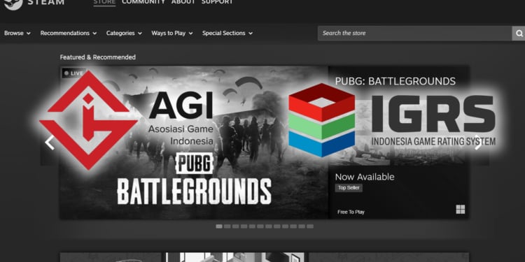This screenshot has width=525, height=262.
Task: Open the PUBG Battlegrounds featured capsule image
Action: (x=194, y=143)
